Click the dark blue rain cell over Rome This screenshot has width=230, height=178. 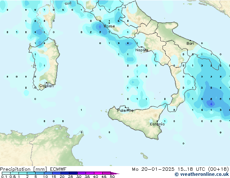(100, 27)
